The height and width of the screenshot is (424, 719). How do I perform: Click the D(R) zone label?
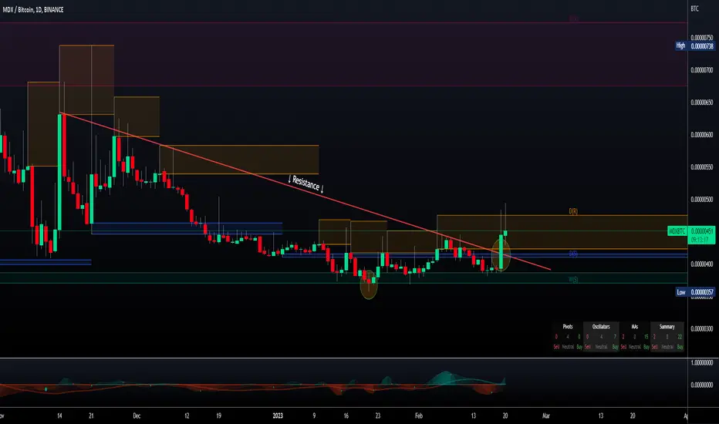(573, 211)
